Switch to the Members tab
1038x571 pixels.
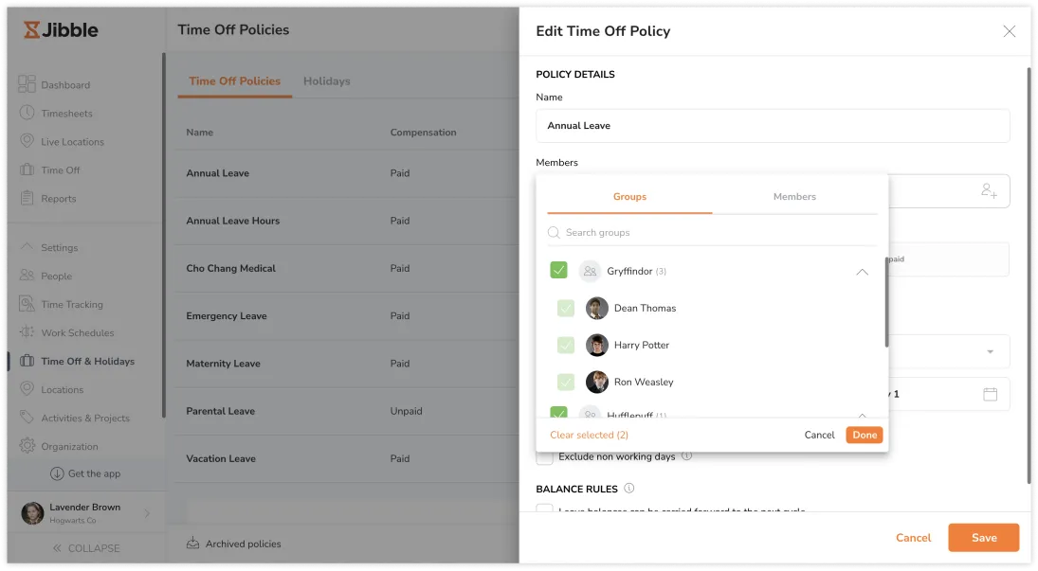pos(794,197)
